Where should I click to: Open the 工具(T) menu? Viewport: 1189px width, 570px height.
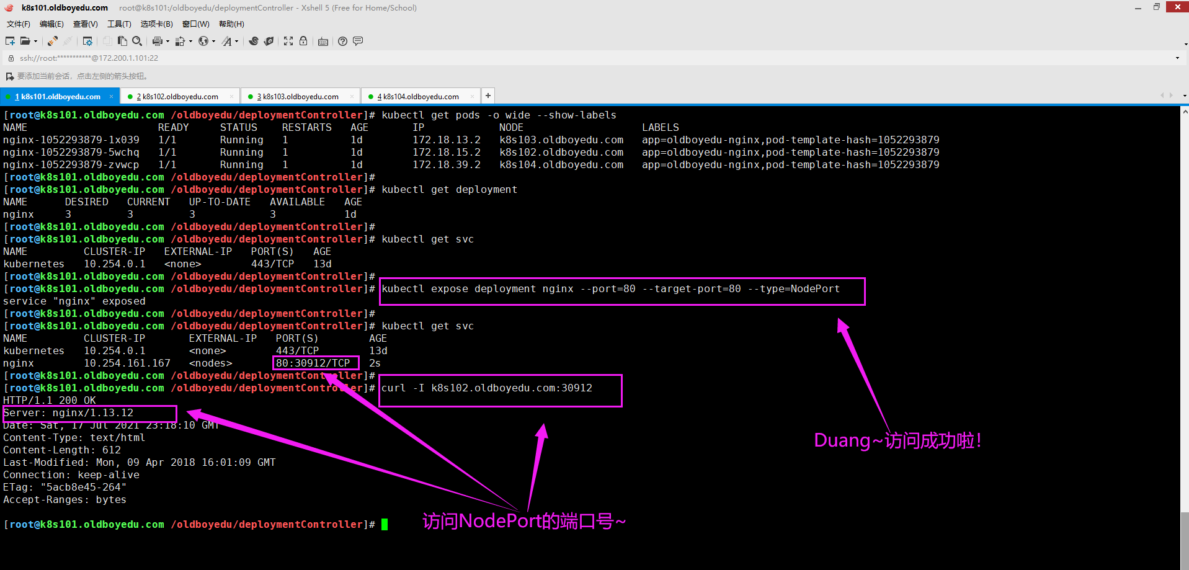coord(119,24)
